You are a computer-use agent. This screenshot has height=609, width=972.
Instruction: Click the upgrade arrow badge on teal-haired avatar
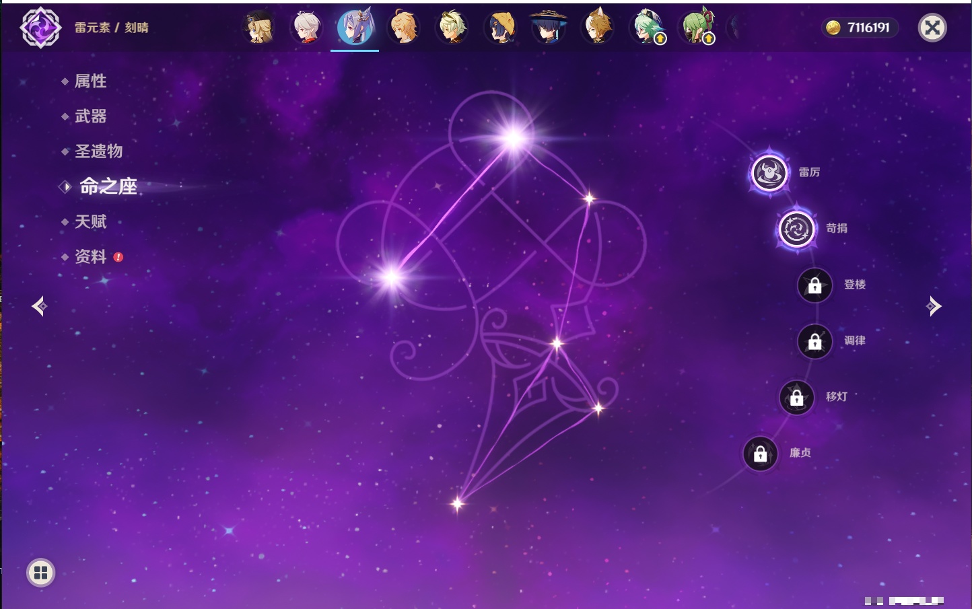tap(660, 39)
